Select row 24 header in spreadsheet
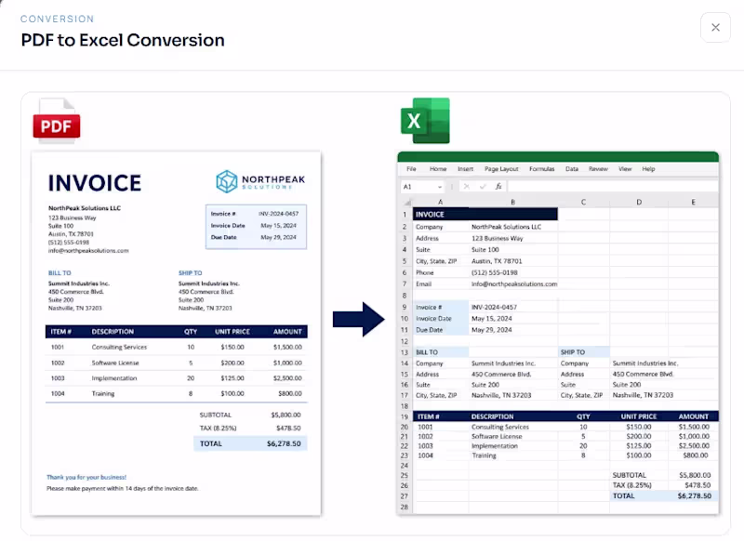744x541 pixels. (x=405, y=466)
